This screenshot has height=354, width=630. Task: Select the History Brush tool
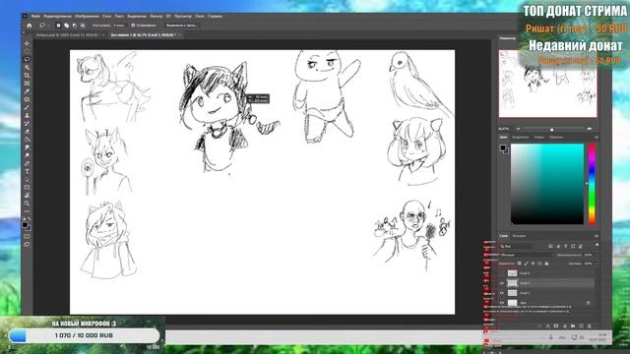click(x=27, y=124)
